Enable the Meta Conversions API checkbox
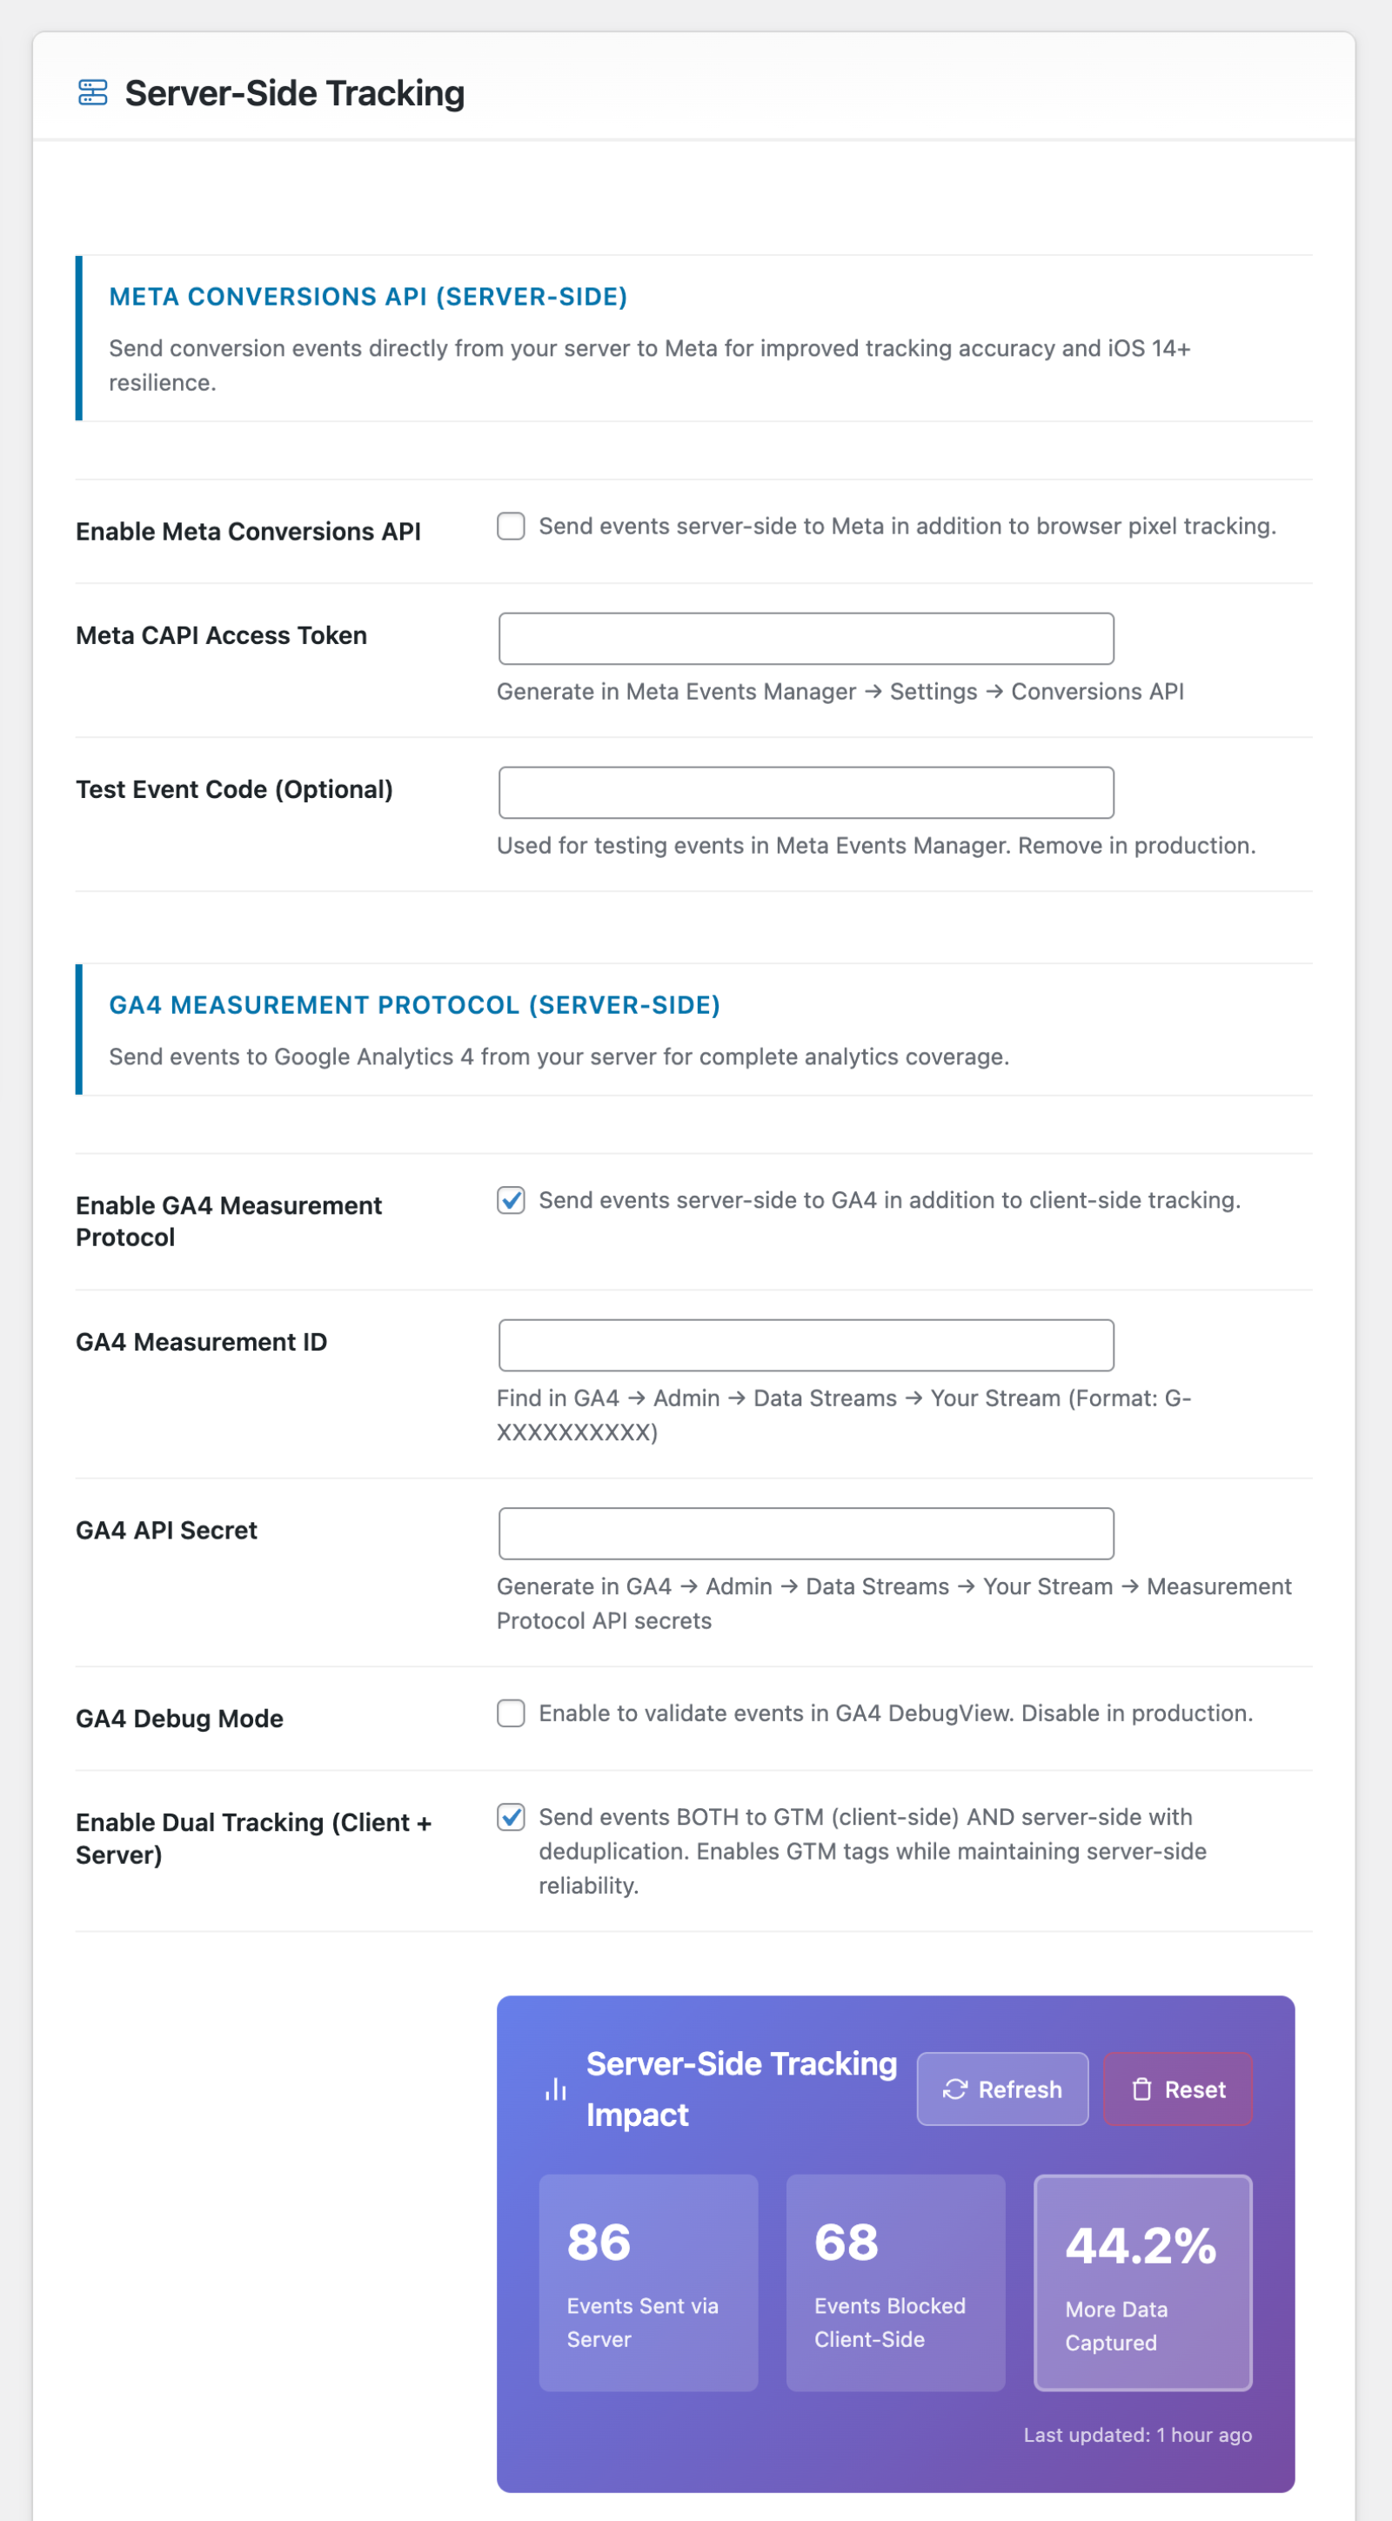Screen dimensions: 1392x2521 (512, 526)
